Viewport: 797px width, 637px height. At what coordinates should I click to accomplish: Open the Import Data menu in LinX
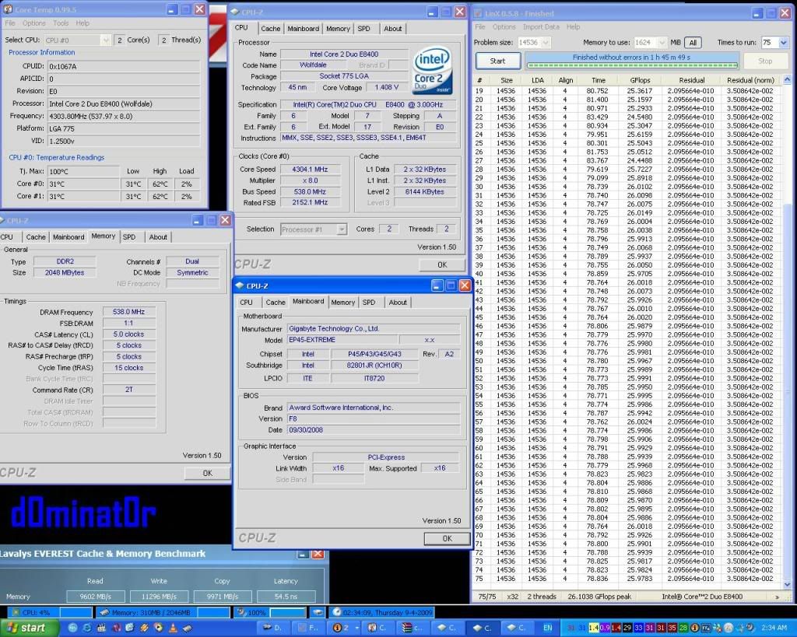[541, 27]
